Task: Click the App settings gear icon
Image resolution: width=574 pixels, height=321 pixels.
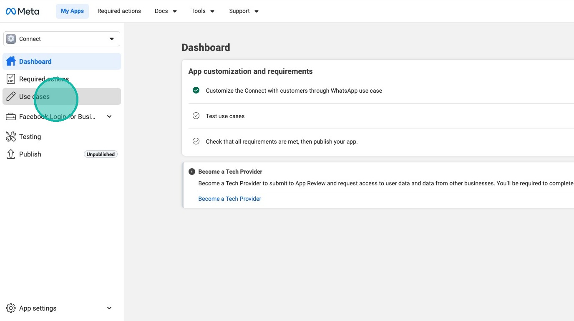Action: point(11,308)
